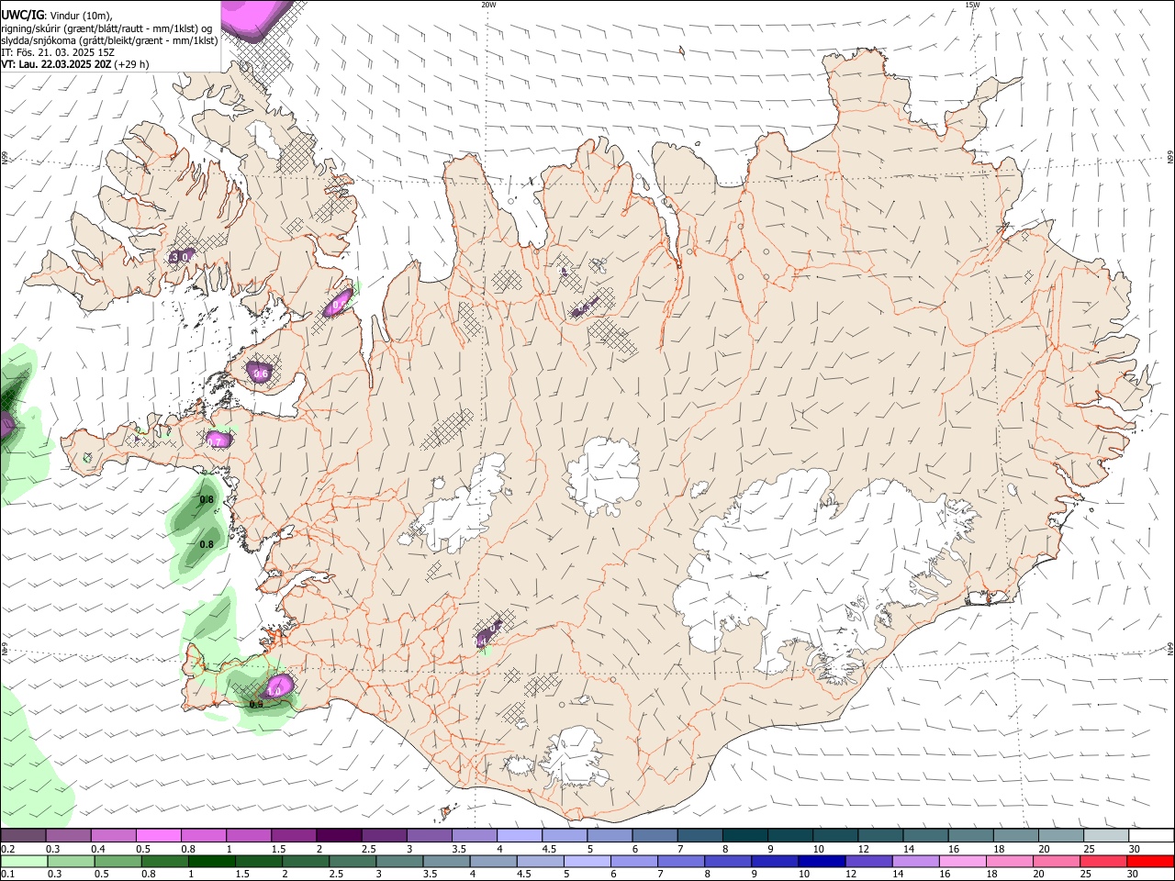The width and height of the screenshot is (1175, 881).
Task: Click the 'VT: Lau. 22.03.2025 20Z' valid time
Action: (56, 64)
